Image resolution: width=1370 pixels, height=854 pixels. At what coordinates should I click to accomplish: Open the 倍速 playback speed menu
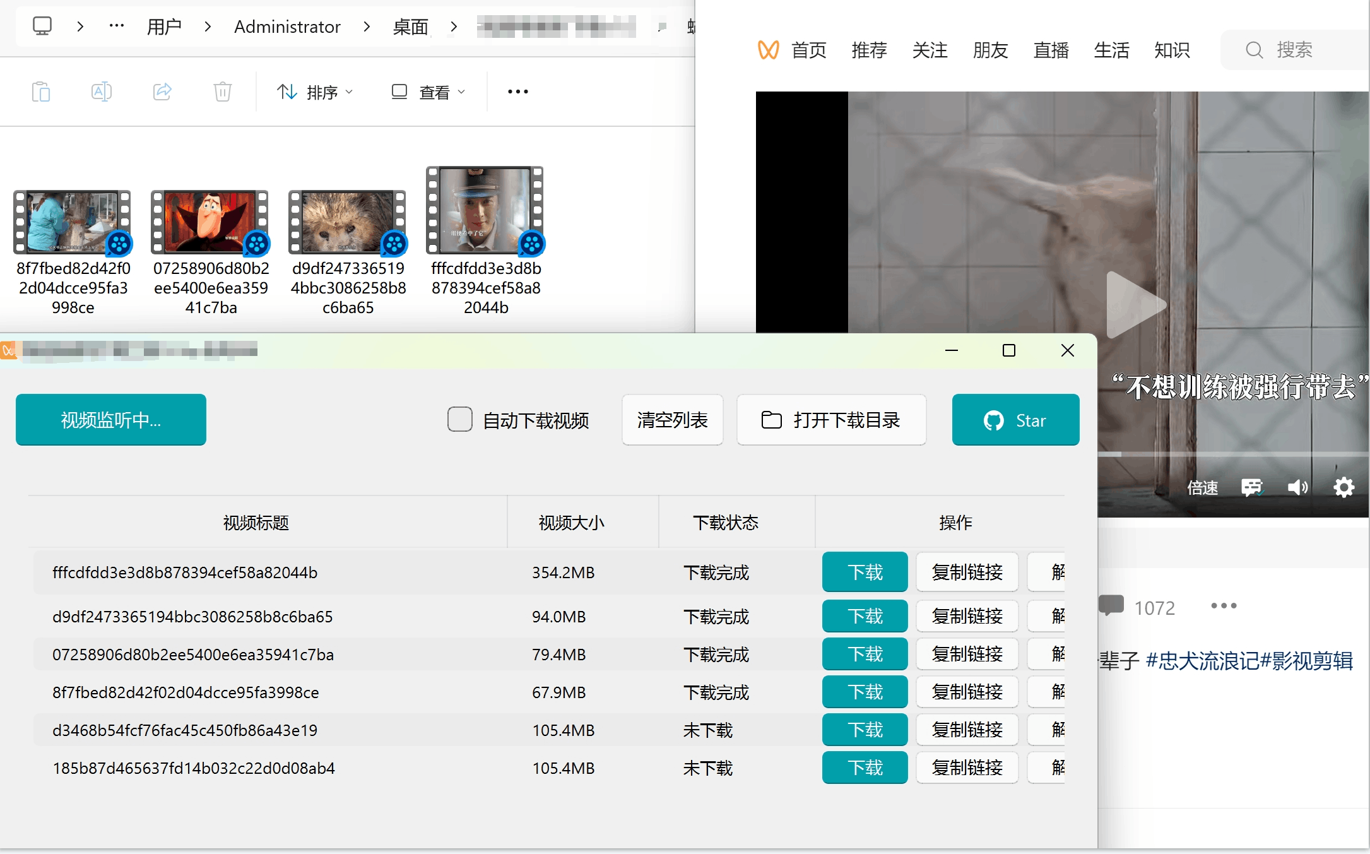1202,487
